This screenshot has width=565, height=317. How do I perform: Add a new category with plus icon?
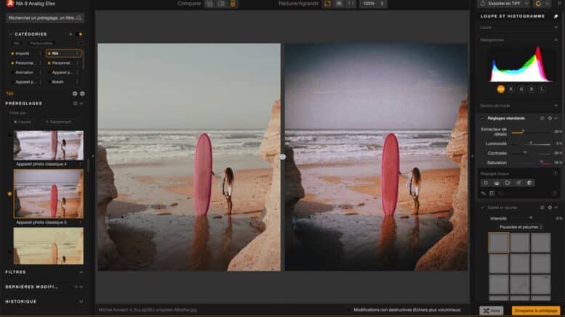click(x=71, y=34)
